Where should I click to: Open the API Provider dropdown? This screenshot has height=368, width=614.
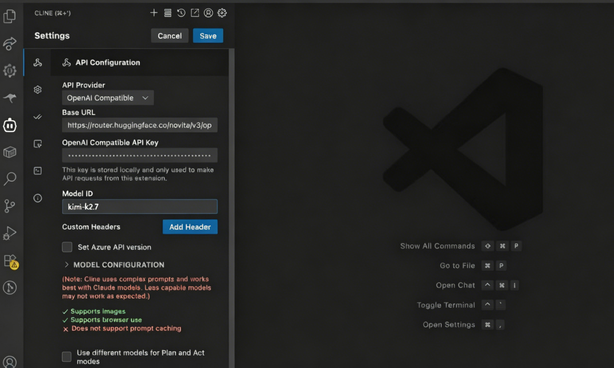pyautogui.click(x=108, y=98)
